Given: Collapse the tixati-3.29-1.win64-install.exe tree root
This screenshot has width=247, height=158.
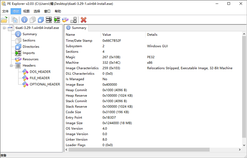Looking at the screenshot, I should [x=4, y=28].
